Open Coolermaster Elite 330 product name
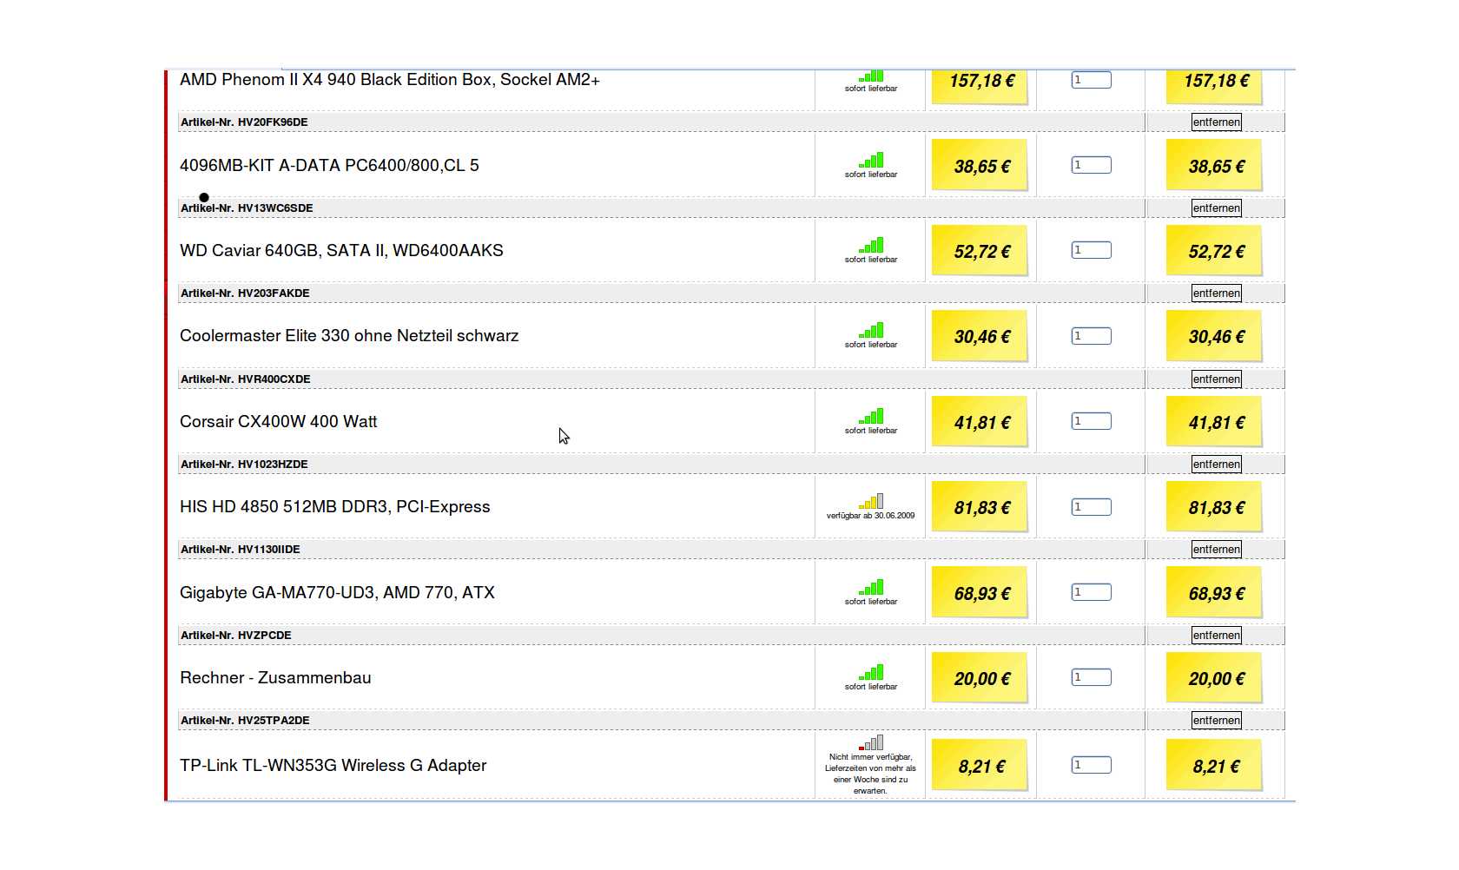This screenshot has width=1459, height=870. coord(349,336)
